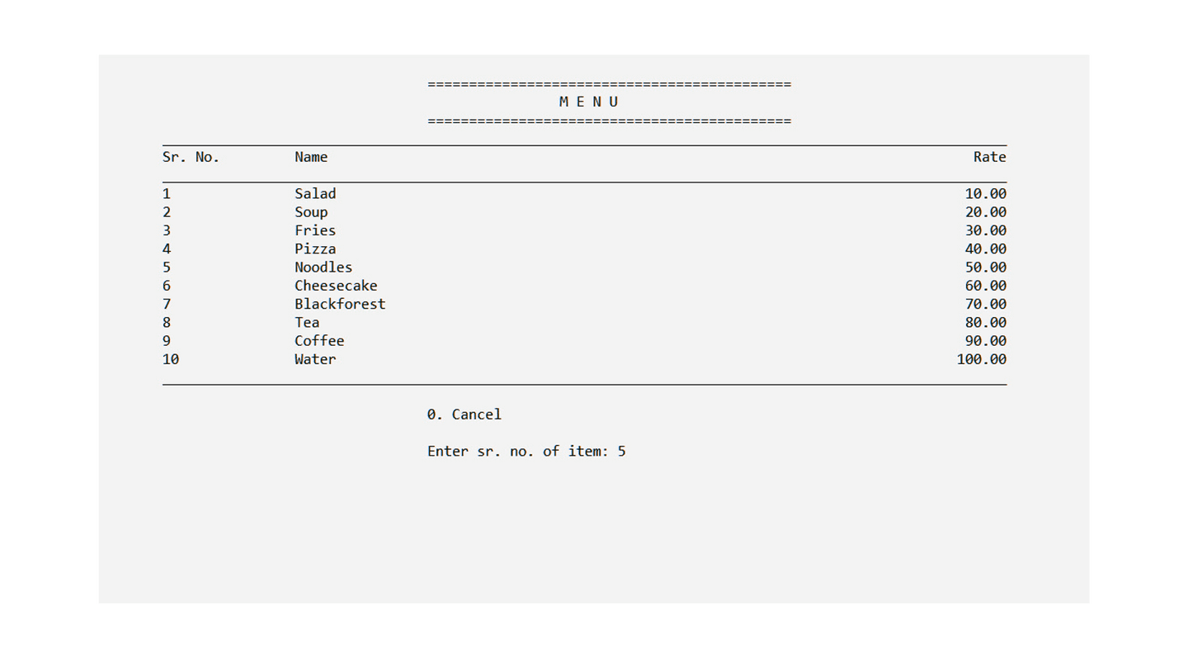
Task: Click the Name column header
Action: (311, 157)
